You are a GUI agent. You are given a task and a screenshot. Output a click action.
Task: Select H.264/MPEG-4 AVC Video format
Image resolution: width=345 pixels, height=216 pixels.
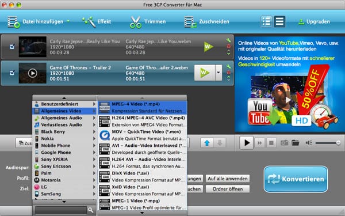pos(142,121)
